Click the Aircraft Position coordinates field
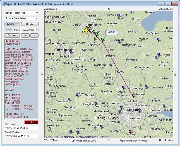This screenshot has height=146, width=180. click(x=21, y=136)
